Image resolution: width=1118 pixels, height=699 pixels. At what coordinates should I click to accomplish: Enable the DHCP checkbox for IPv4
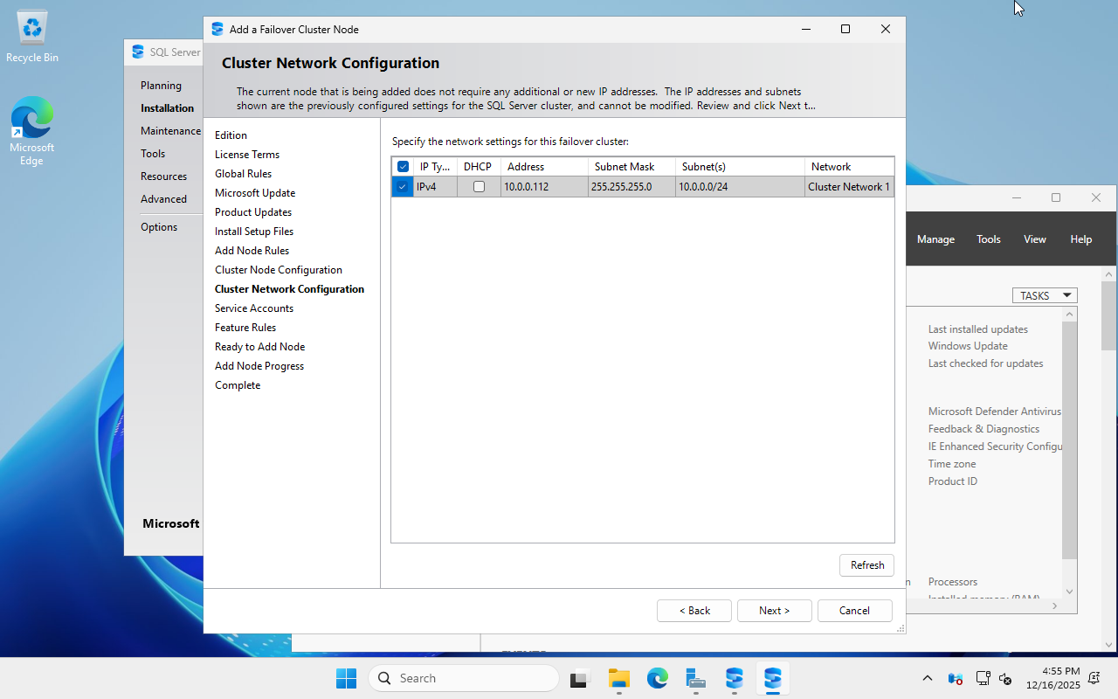click(479, 186)
